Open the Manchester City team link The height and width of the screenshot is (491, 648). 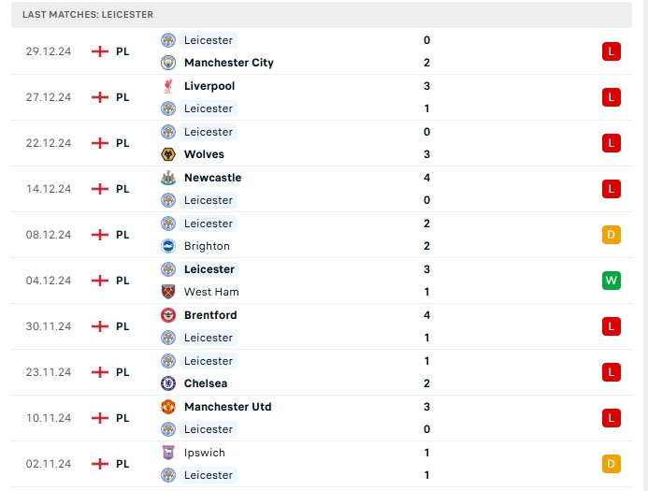pyautogui.click(x=228, y=63)
